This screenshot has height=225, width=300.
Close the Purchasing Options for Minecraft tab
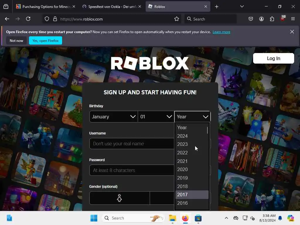point(74,6)
